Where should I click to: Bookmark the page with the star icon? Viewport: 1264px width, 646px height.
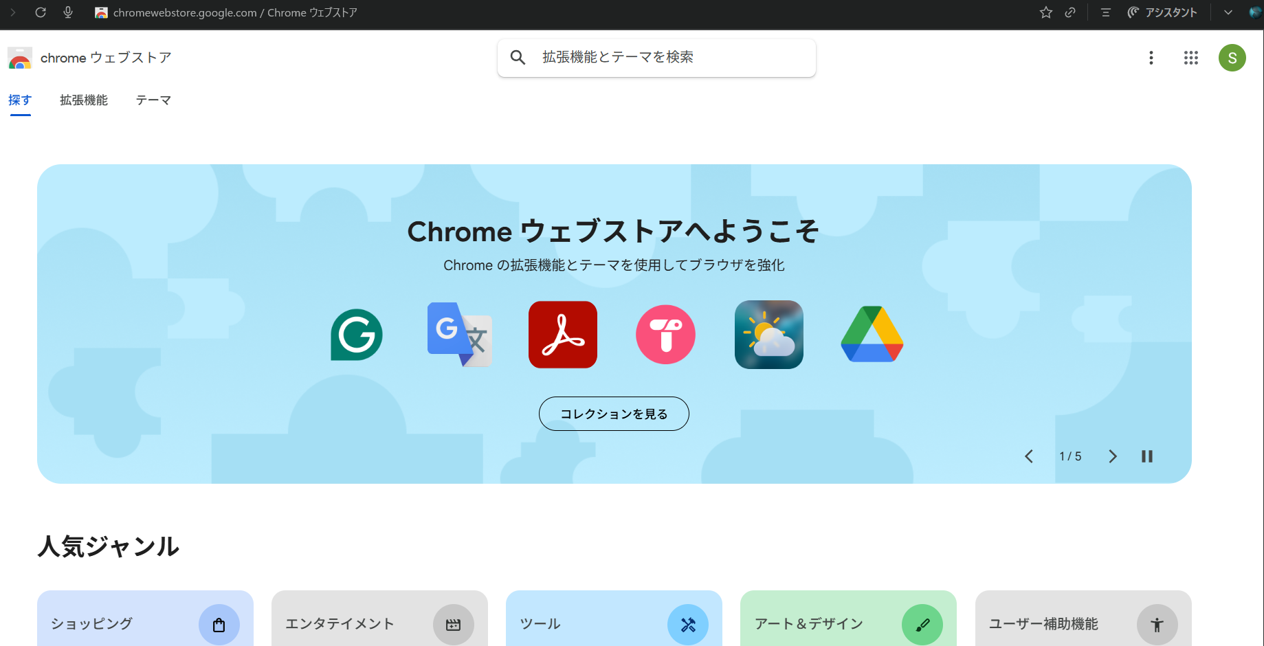click(x=1046, y=12)
